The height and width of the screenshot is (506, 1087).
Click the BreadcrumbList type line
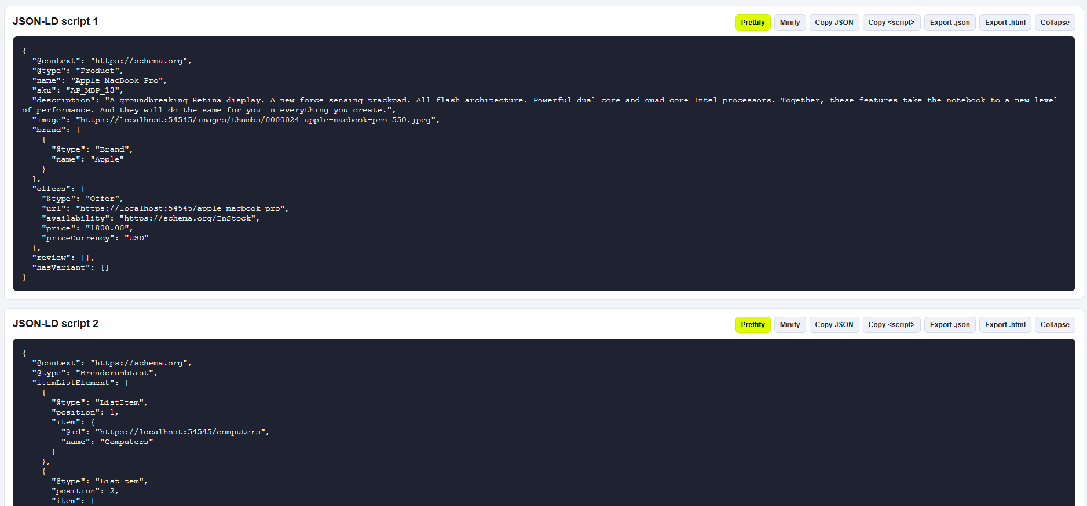[x=95, y=373]
